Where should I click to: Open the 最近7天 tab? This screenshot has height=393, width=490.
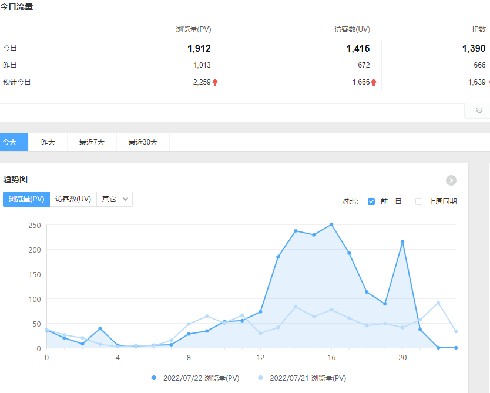click(92, 142)
